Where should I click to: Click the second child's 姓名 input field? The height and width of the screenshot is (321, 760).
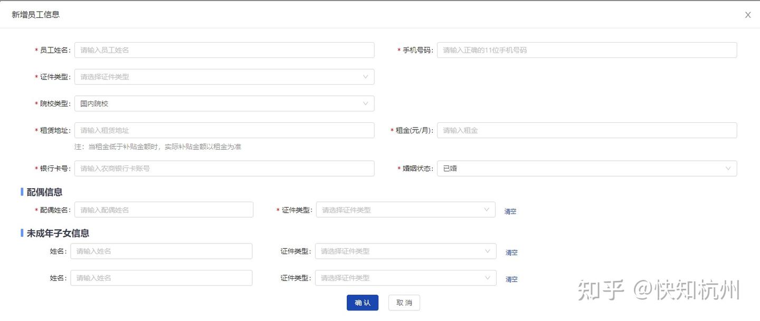(161, 278)
